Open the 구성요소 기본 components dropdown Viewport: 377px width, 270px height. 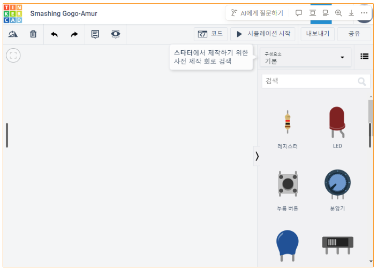pyautogui.click(x=305, y=57)
